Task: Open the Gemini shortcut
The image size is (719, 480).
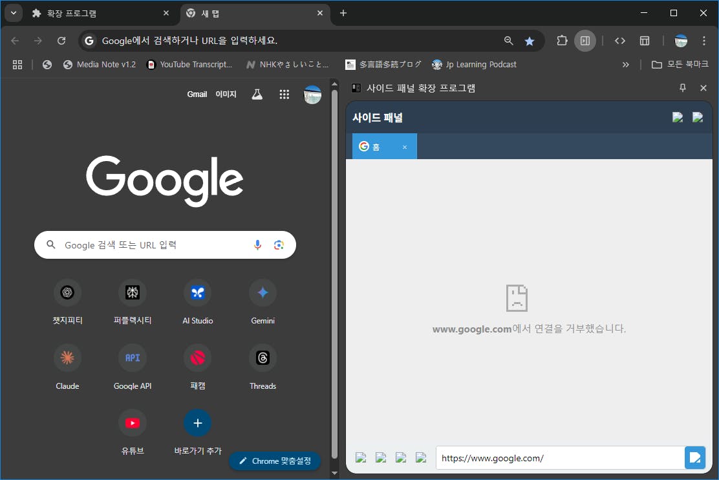Action: coord(263,301)
